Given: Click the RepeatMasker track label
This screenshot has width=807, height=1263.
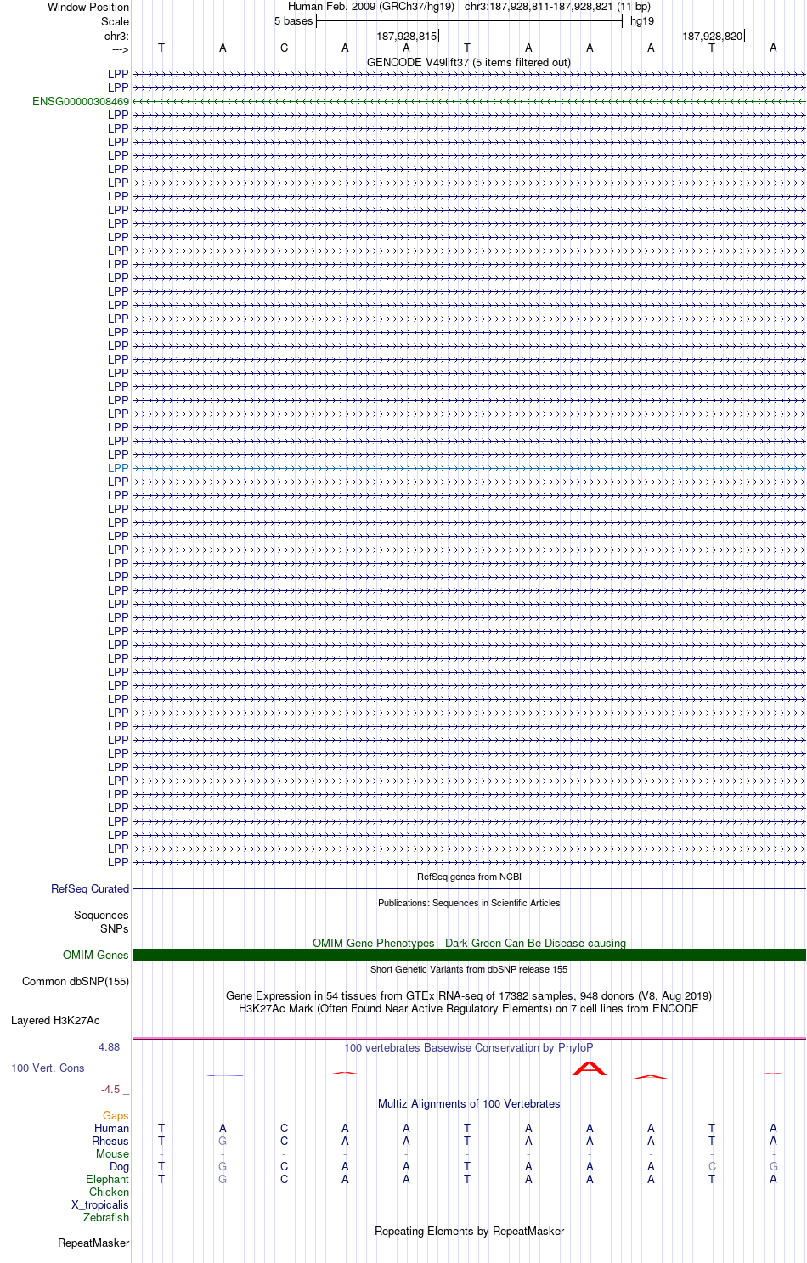Looking at the screenshot, I should click(93, 1243).
